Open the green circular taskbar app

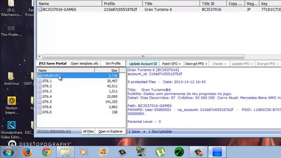179,152
